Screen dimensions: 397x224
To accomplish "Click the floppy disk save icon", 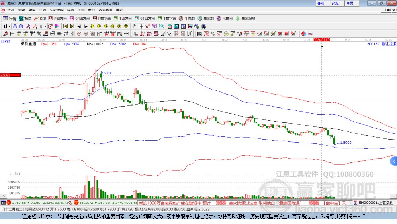I will (190, 26).
